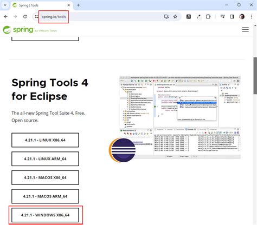Image resolution: width=257 pixels, height=225 pixels.
Task: Click the browser Back arrow
Action: tap(6, 17)
